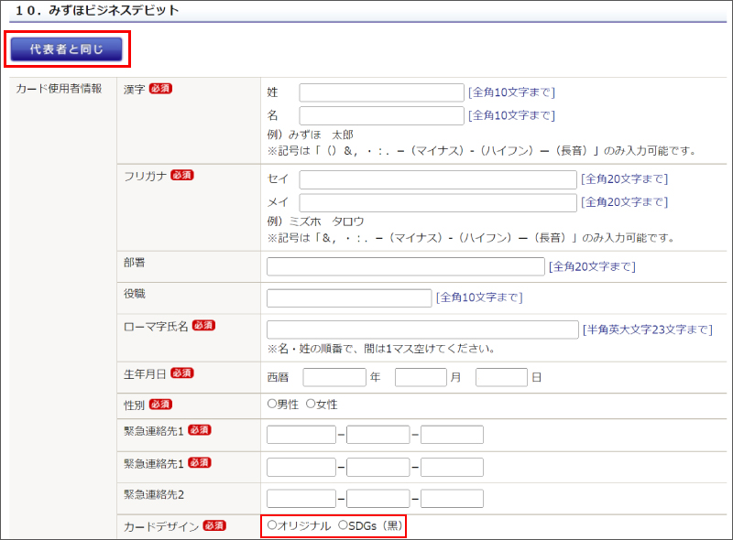The image size is (733, 540).
Task: Choose the SDGs（黒） card design
Action: [343, 525]
